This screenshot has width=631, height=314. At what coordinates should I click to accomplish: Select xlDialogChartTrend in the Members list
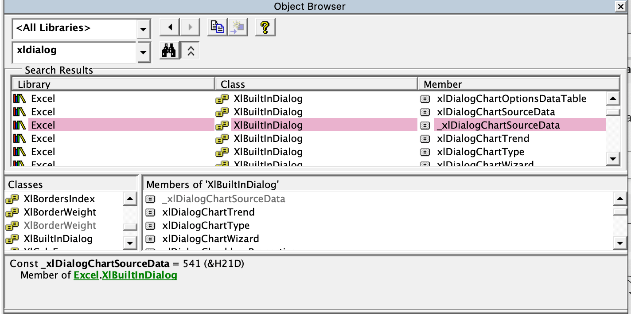tap(208, 212)
